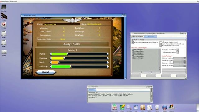Image resolution: width=199 pixels, height=112 pixels.
Task: Select the Work1 drive icon
Action: point(4,34)
